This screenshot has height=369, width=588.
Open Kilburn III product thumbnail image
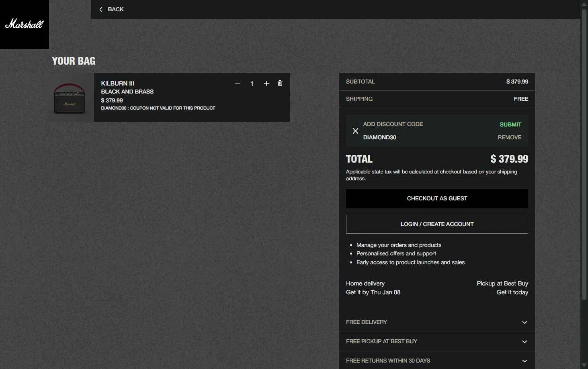(x=70, y=98)
